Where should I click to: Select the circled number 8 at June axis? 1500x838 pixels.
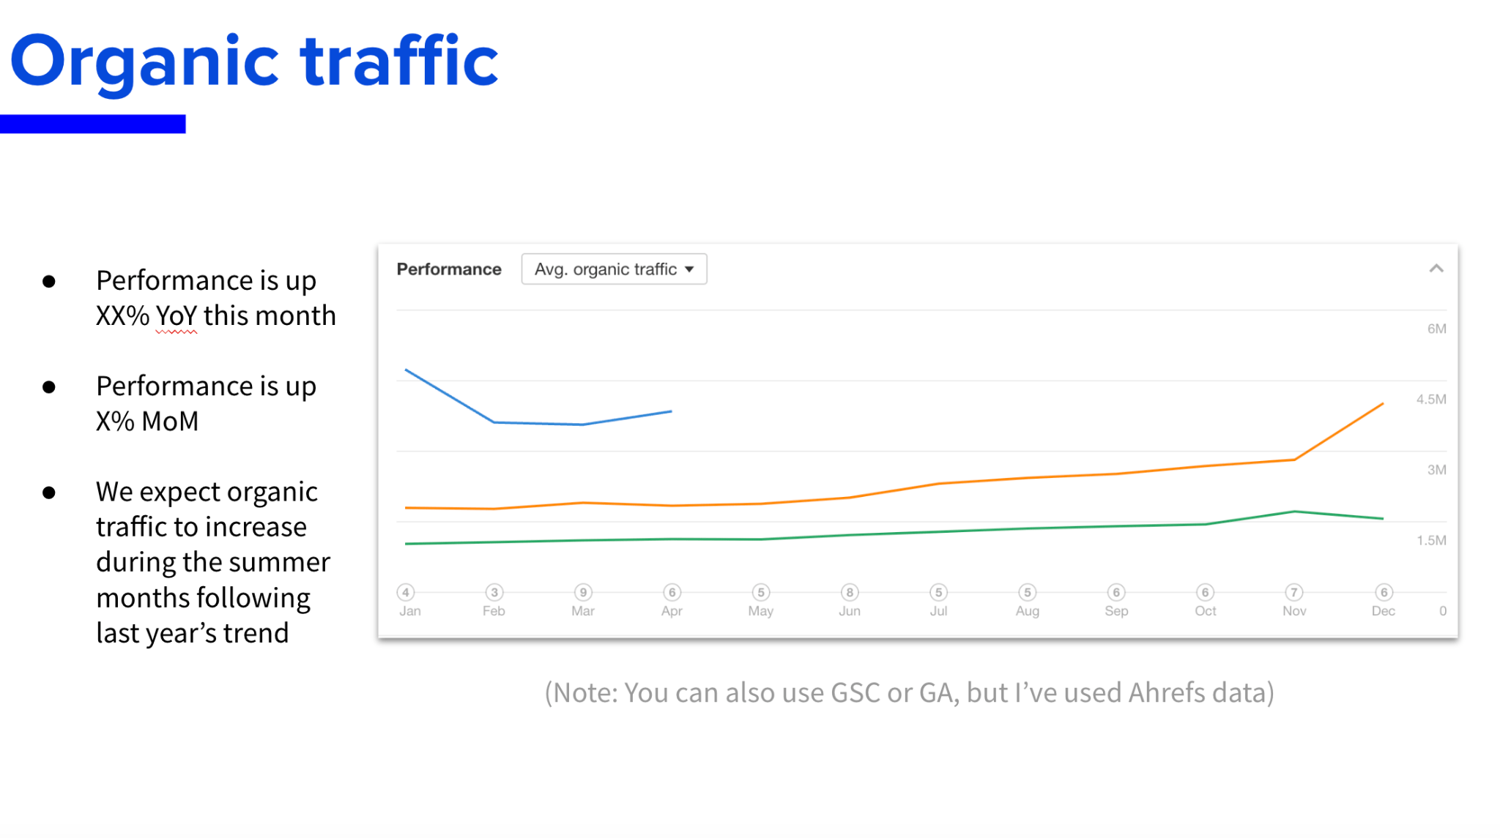(850, 592)
